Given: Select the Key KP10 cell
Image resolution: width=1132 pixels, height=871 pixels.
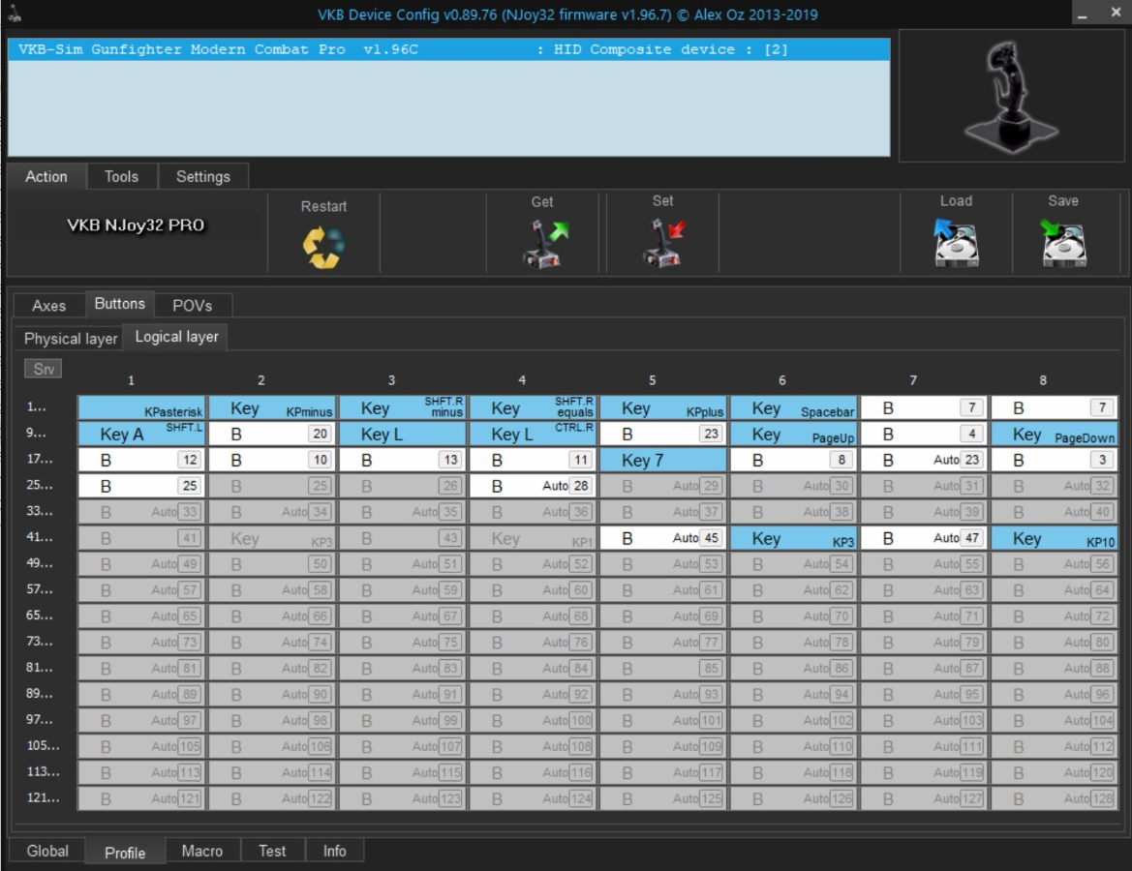Looking at the screenshot, I should [x=1054, y=538].
